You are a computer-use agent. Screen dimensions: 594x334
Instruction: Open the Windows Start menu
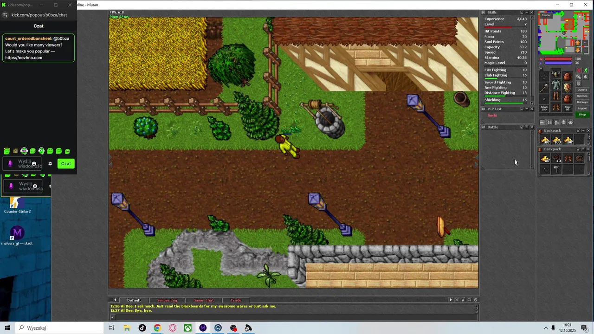pos(7,328)
